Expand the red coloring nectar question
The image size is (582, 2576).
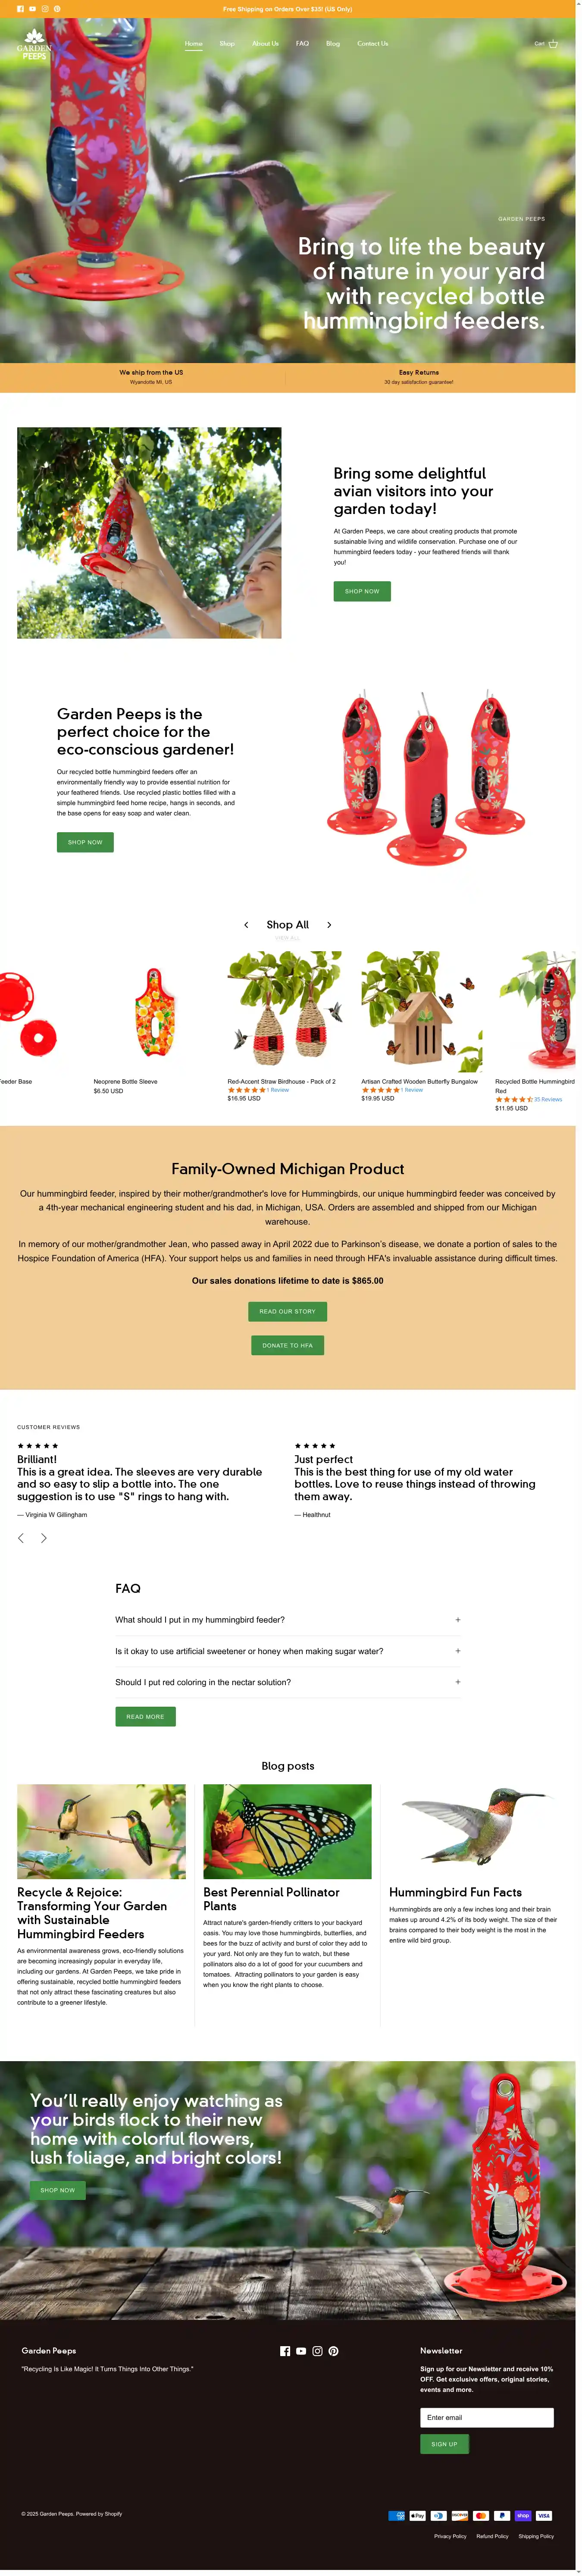[x=288, y=1682]
